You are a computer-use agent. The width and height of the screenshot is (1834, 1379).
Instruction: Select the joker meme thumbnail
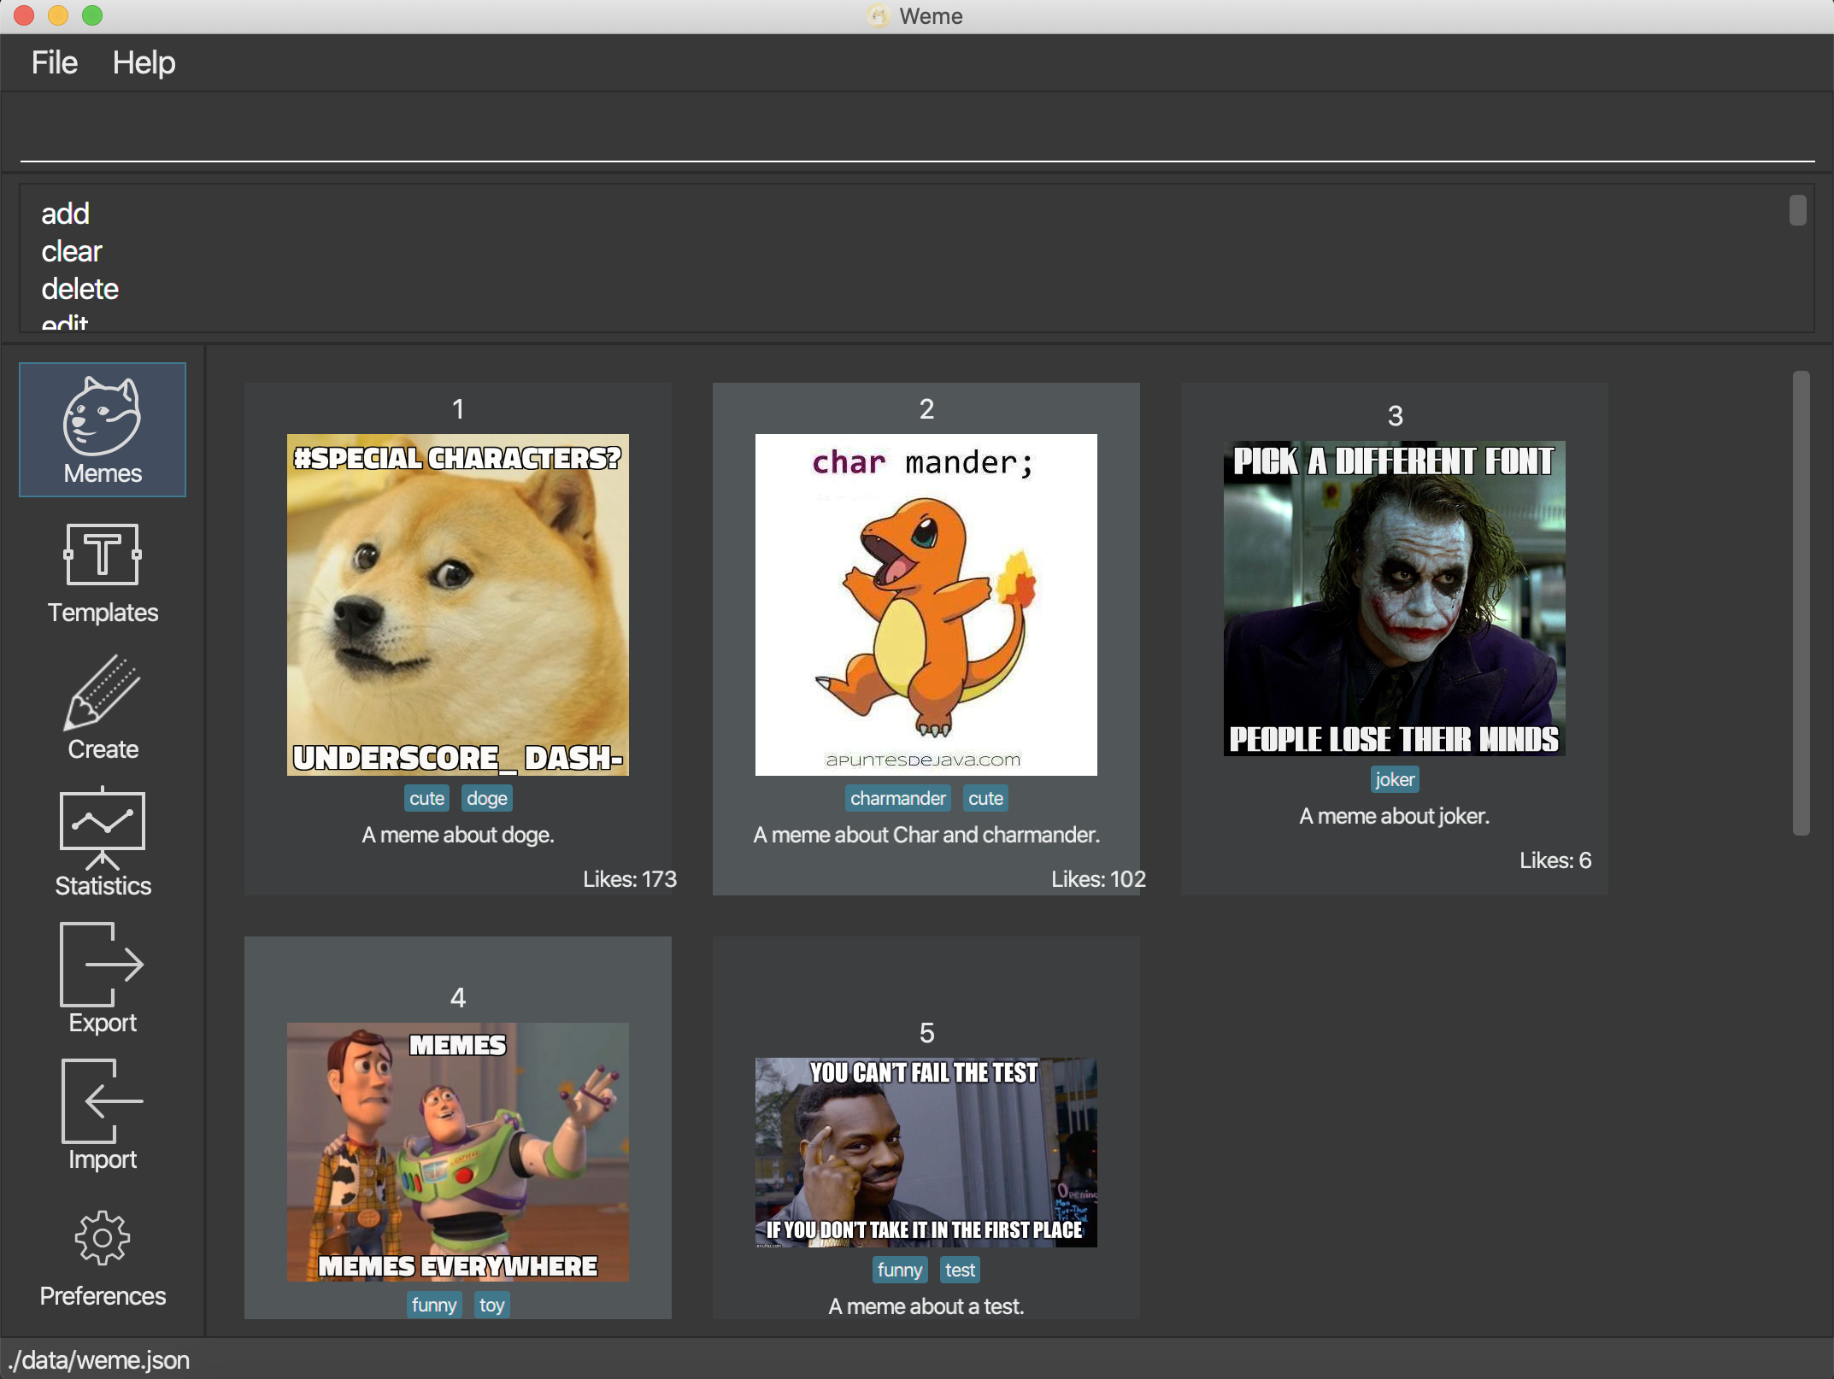click(1395, 598)
